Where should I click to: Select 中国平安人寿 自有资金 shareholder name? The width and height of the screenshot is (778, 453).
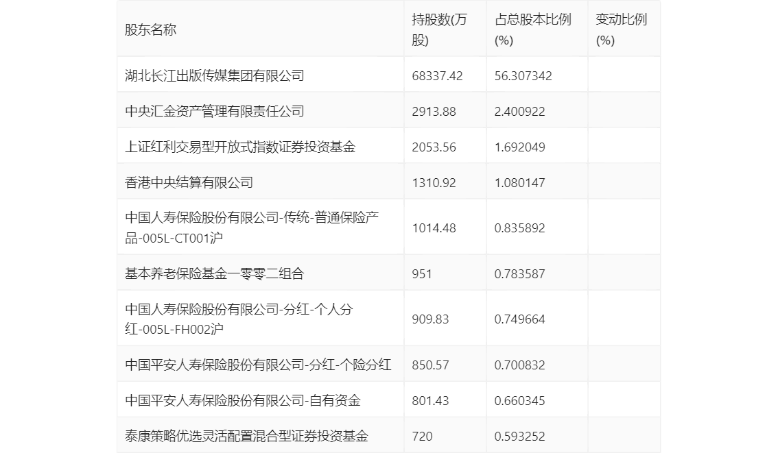[x=243, y=400]
